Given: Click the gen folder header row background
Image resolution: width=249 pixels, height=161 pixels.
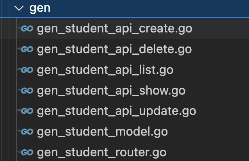Looking at the screenshot, I should click(x=149, y=8).
